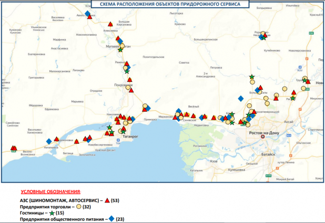Select the Ростов-на-Дону city center marker
Screen dimensions: 325x223
click(262, 137)
